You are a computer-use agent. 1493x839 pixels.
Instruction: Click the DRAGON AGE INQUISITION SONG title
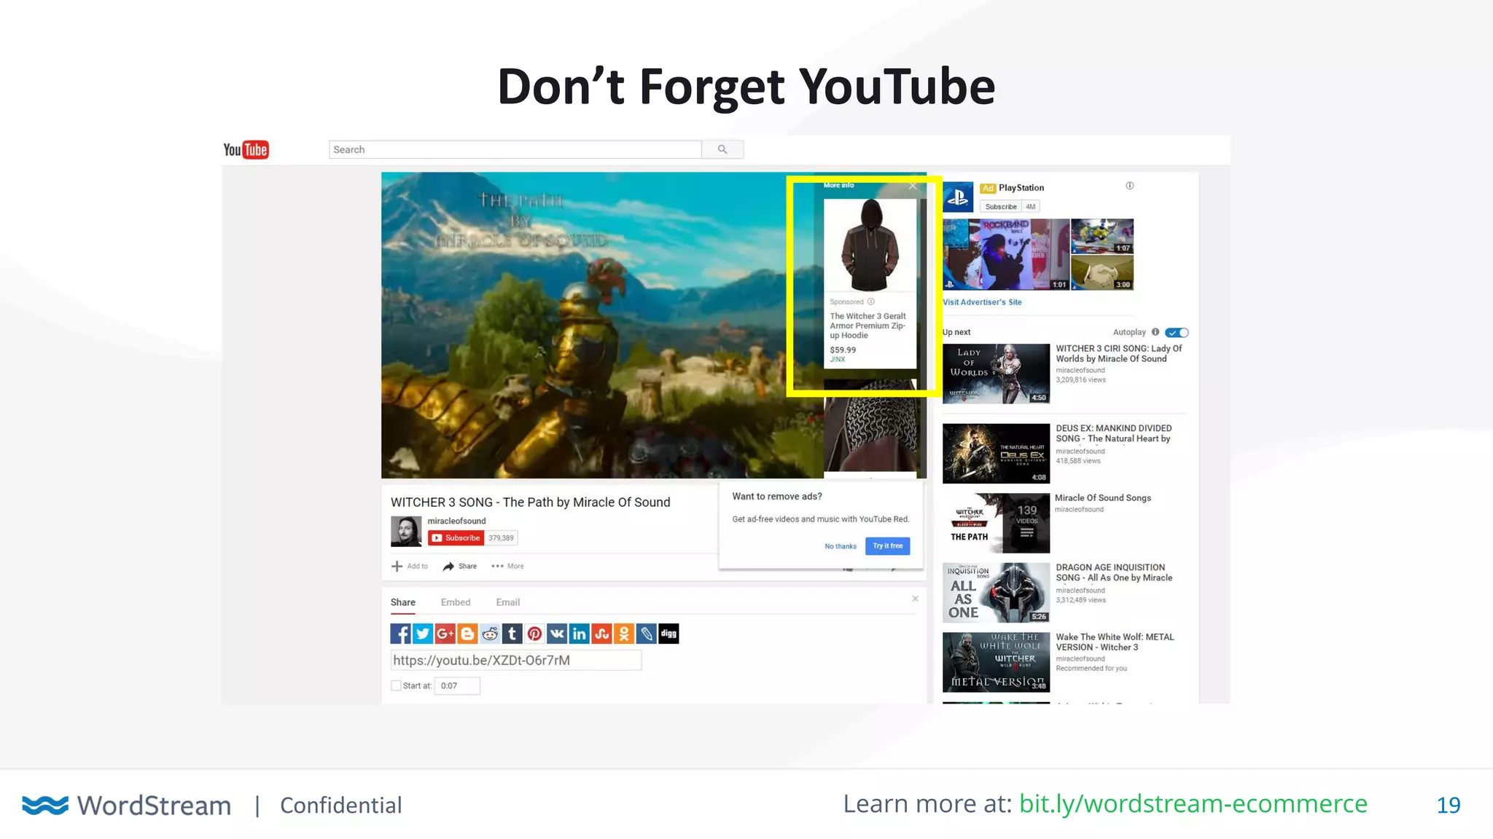click(x=1114, y=572)
